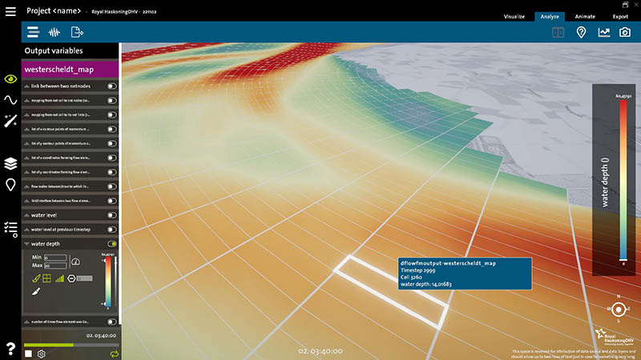Enable 'link between two netnodes' toggle
Viewport: 641px width, 360px height.
tap(111, 86)
